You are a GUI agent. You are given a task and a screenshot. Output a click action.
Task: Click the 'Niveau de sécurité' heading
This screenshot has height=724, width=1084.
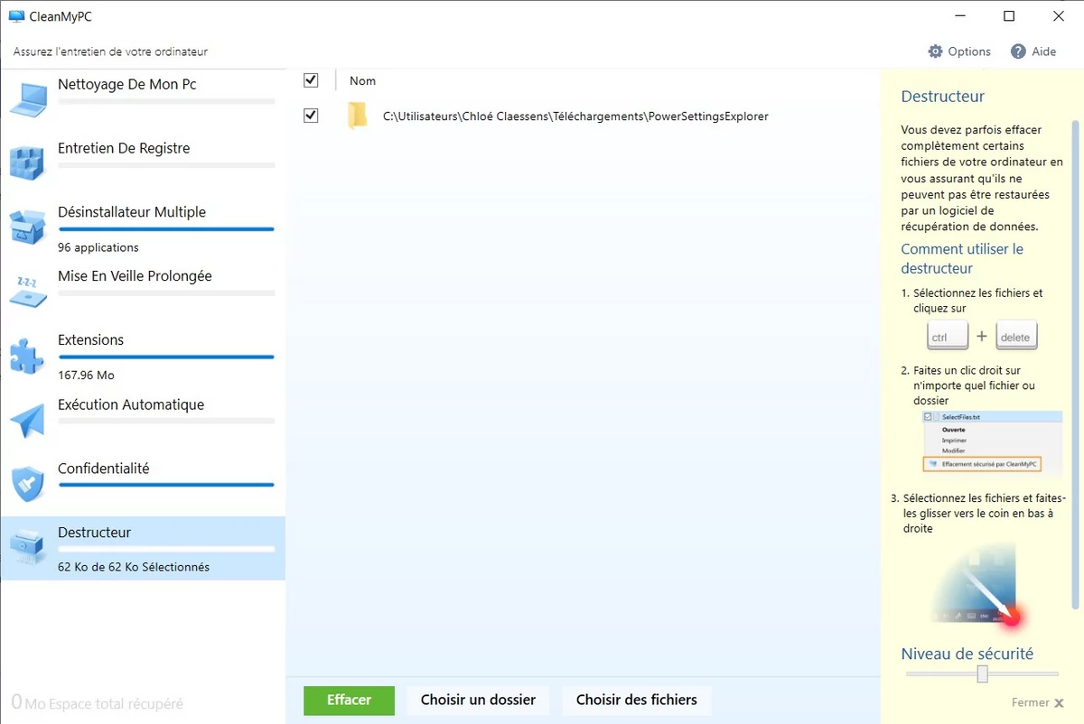click(967, 654)
